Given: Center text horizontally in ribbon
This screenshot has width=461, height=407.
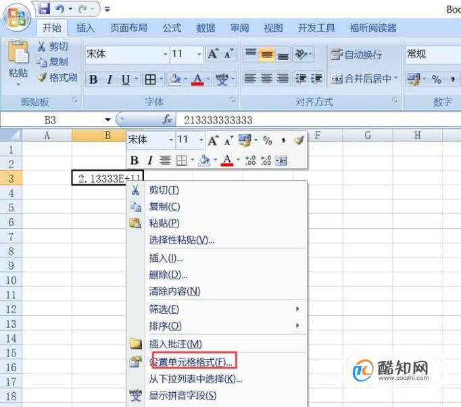Looking at the screenshot, I should pos(266,79).
